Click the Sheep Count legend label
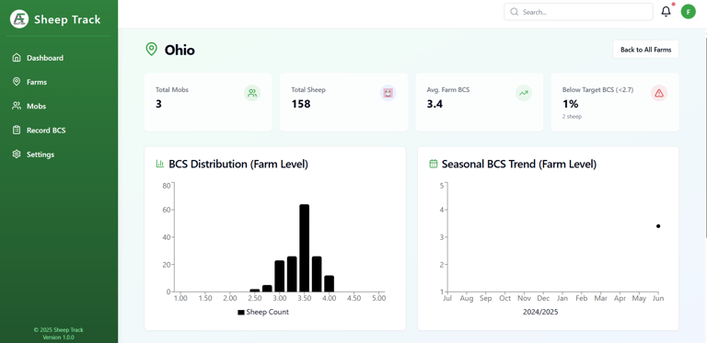 coord(267,312)
